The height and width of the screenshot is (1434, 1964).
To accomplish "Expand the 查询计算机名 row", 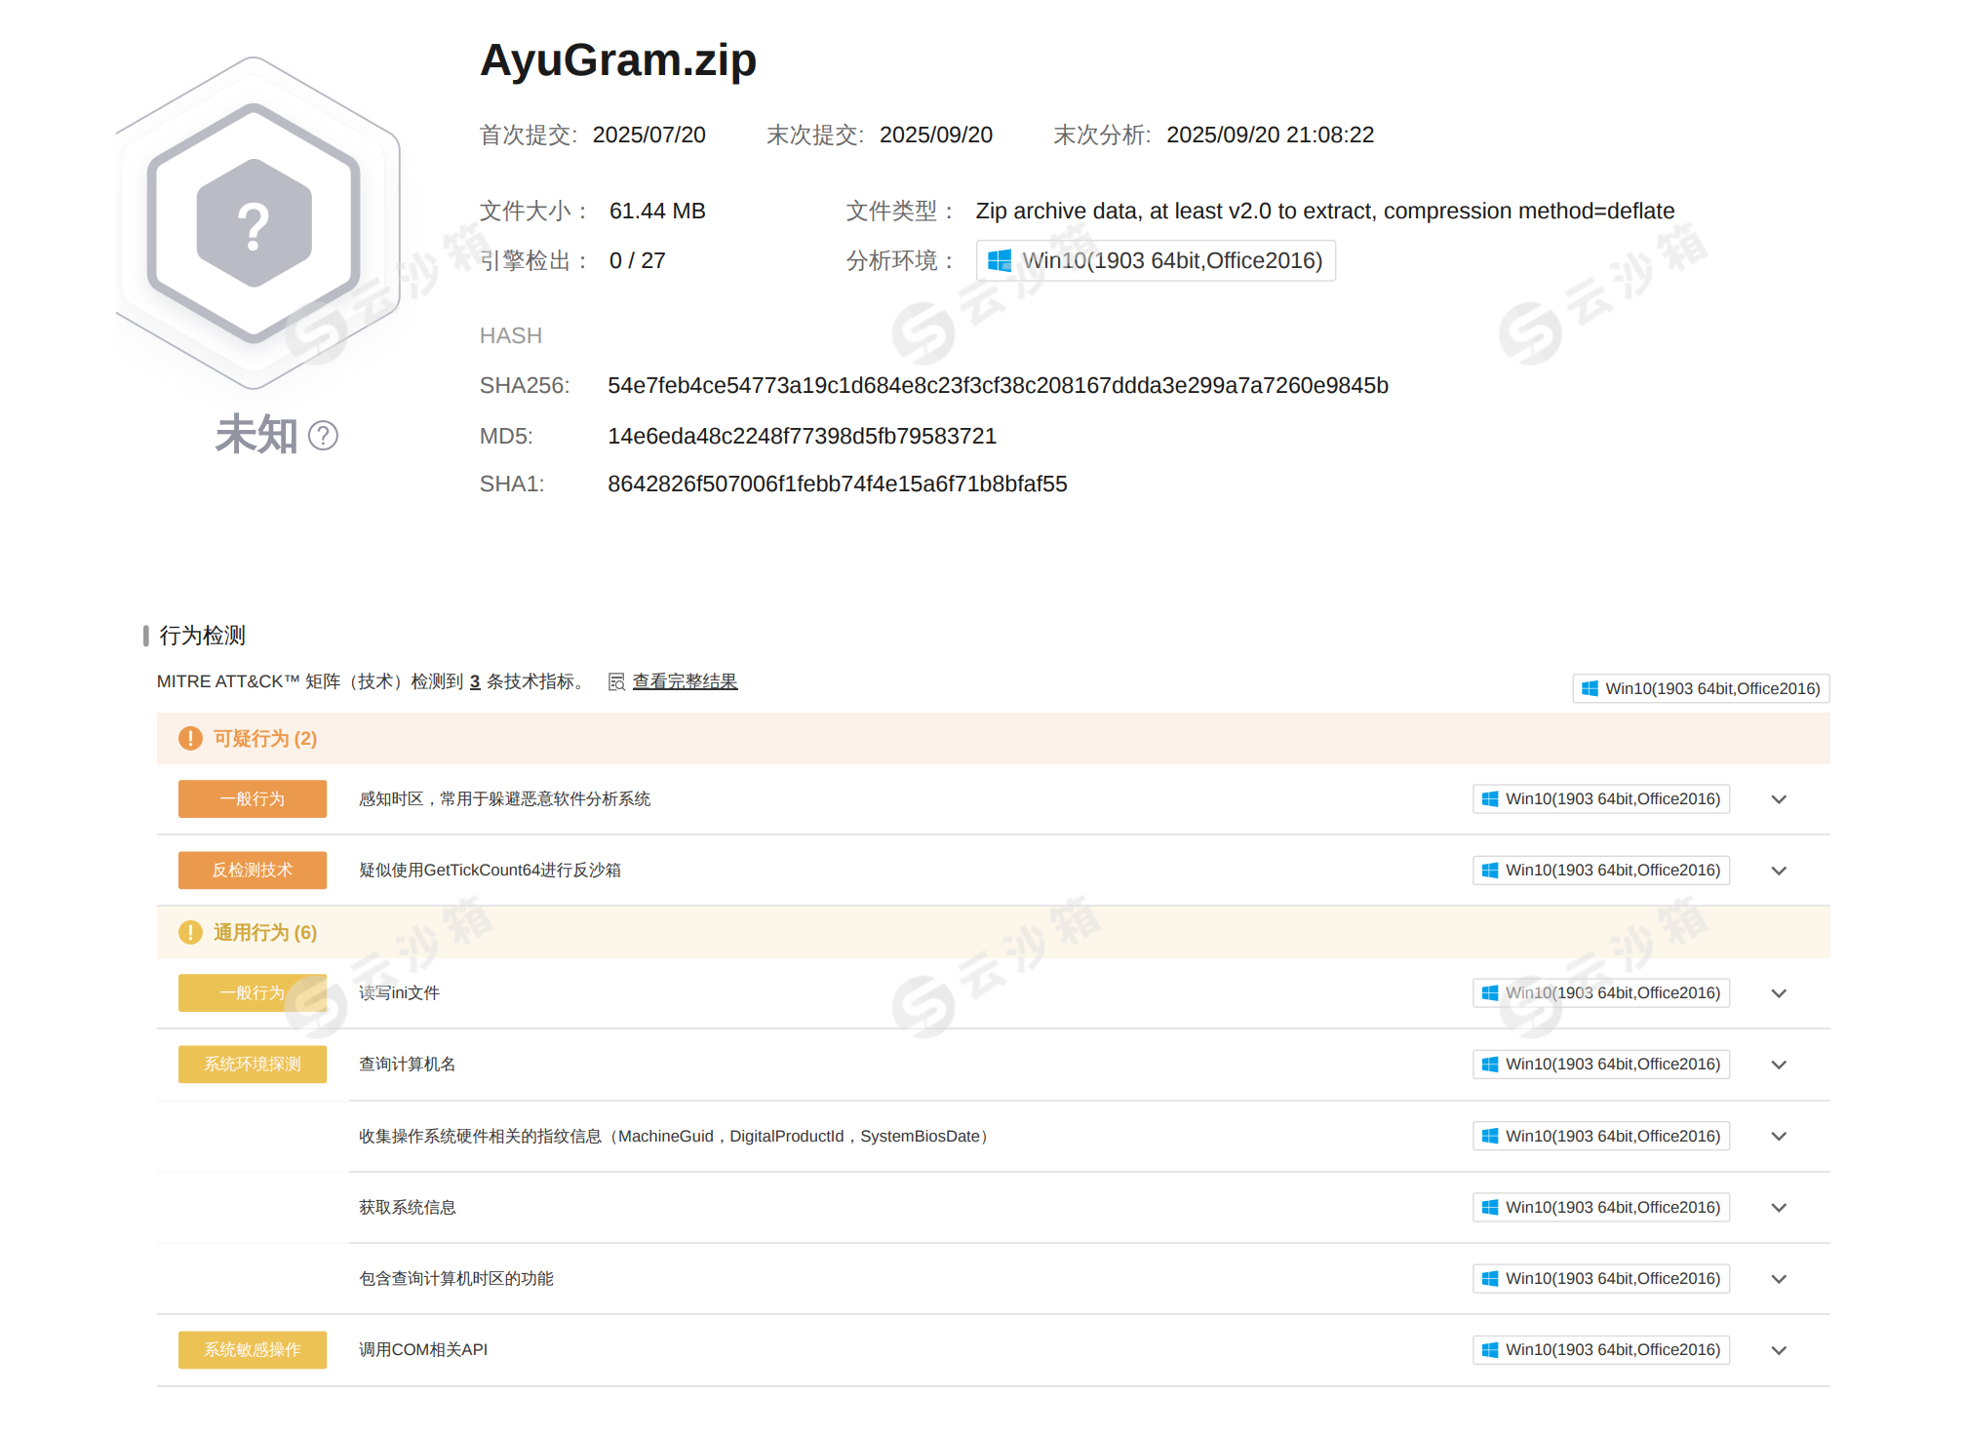I will (1779, 1065).
